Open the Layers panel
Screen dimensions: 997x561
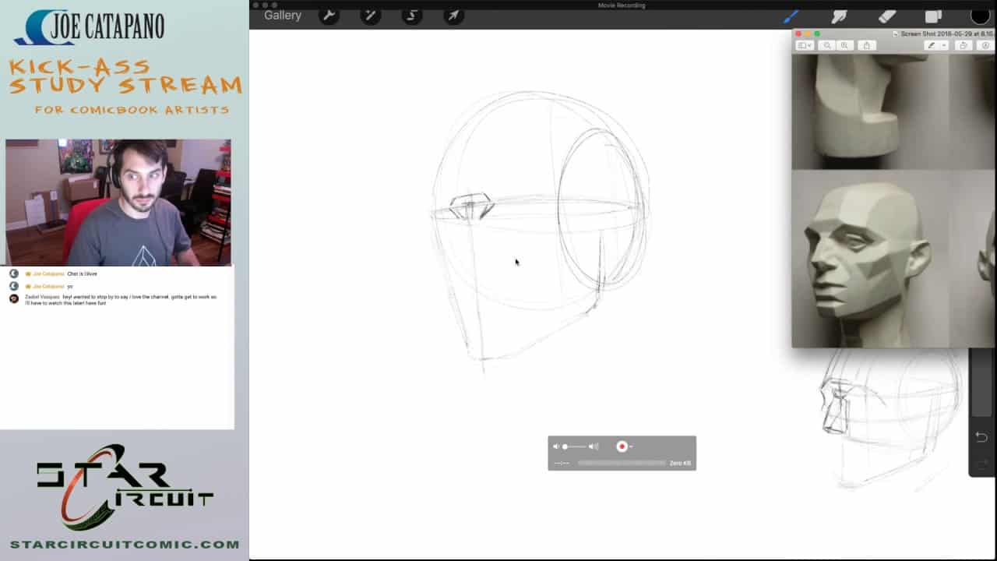(933, 16)
